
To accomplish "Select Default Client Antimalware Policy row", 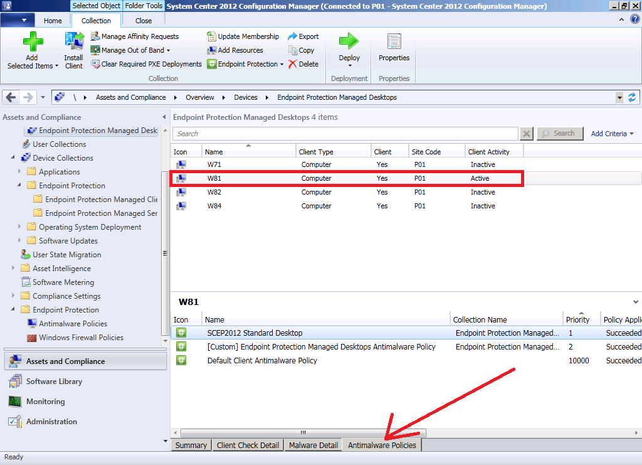I will tap(406, 361).
